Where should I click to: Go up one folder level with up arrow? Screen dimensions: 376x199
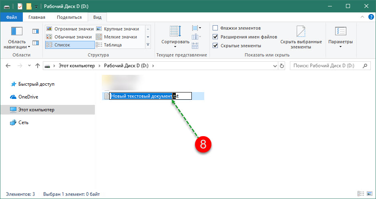pos(38,66)
